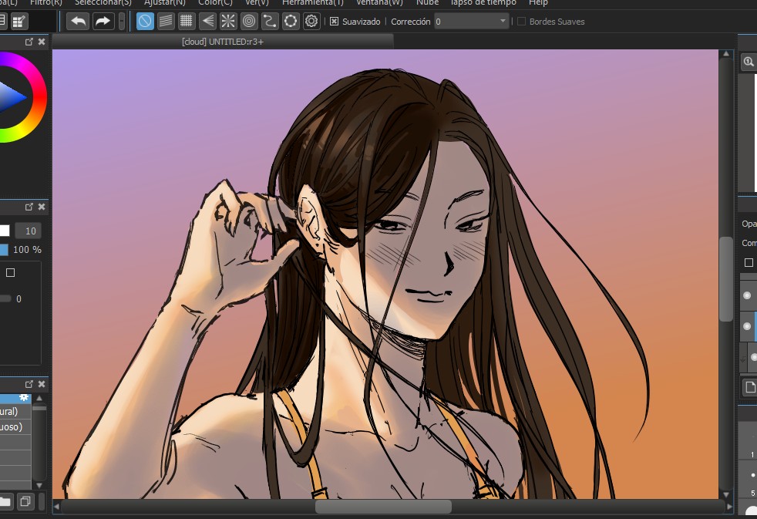
Task: Enable the ellipse snap guide
Action: (291, 22)
